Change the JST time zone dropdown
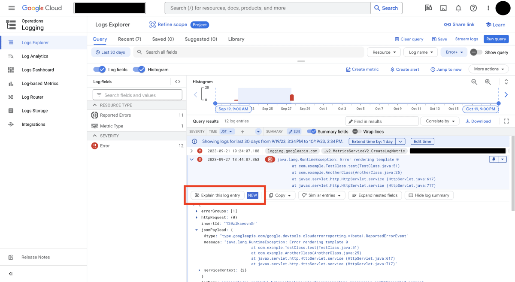Screen dimensions: 515x282 pyautogui.click(x=227, y=131)
